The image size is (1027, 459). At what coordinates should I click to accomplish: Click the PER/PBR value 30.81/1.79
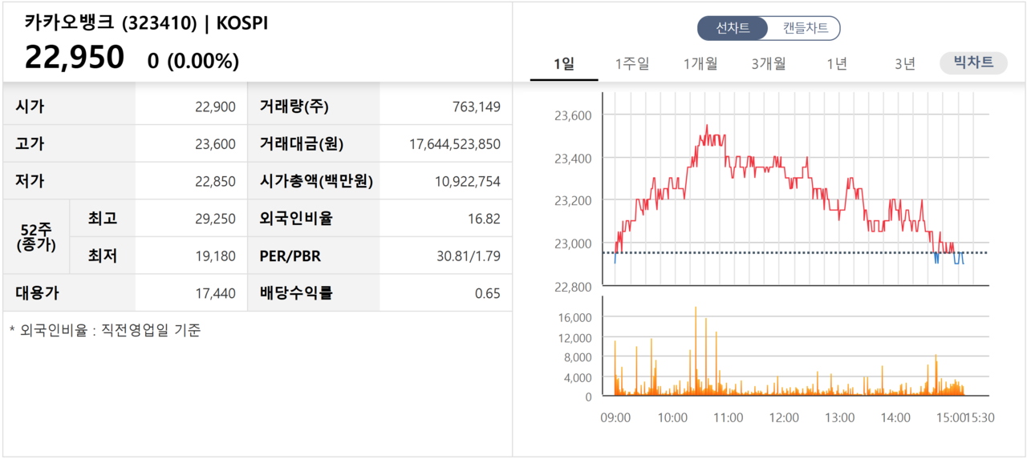(x=469, y=256)
